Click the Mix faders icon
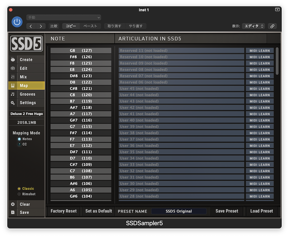 tap(13, 77)
